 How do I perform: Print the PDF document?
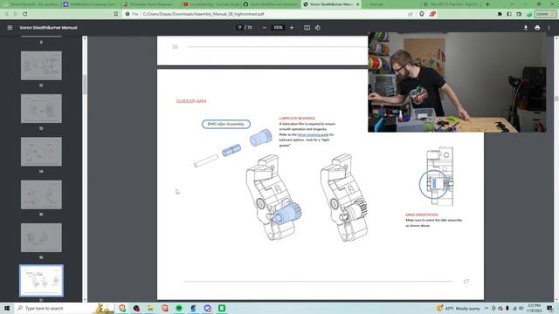537,27
